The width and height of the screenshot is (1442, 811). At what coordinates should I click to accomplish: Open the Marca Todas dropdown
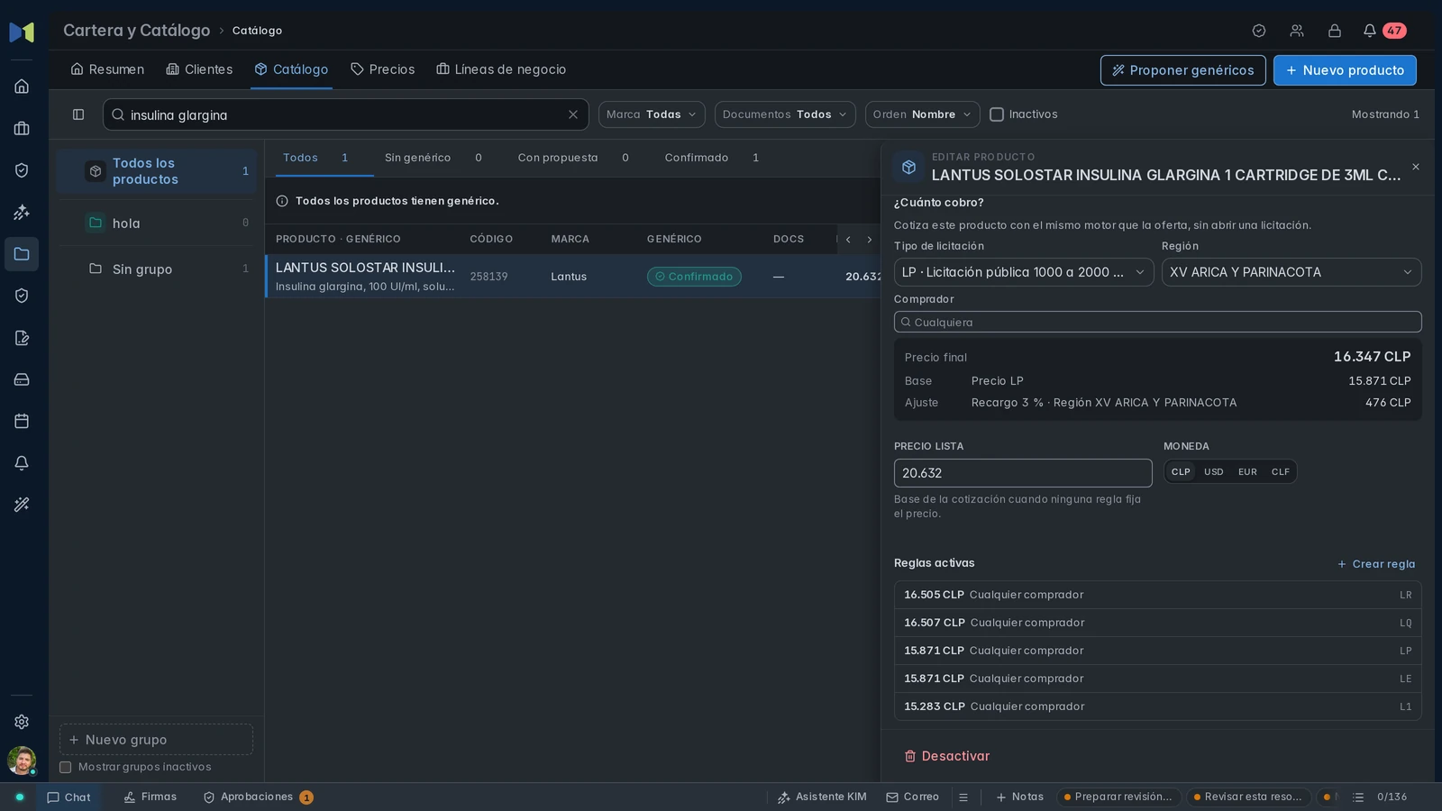(x=652, y=114)
